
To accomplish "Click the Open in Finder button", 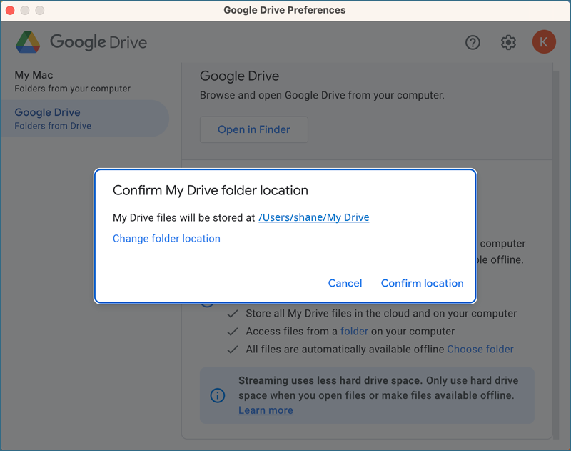I will click(x=254, y=129).
